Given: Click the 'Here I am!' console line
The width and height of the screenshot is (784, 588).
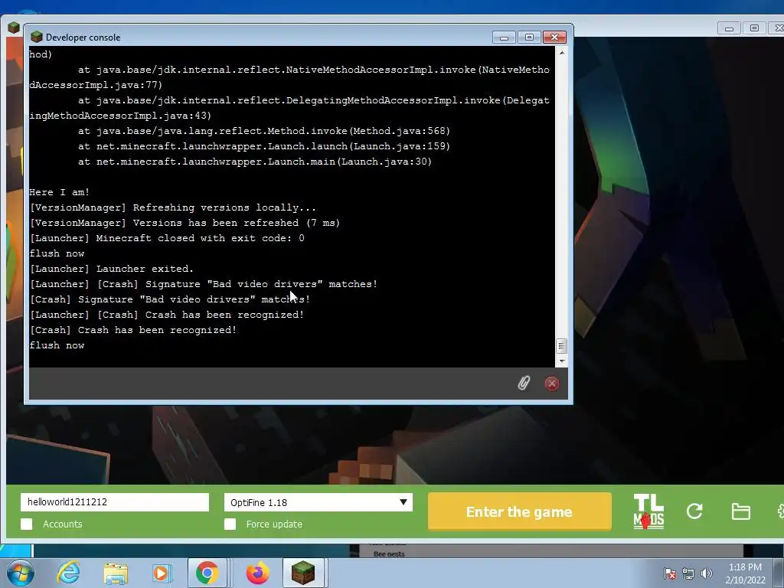Looking at the screenshot, I should tap(60, 192).
